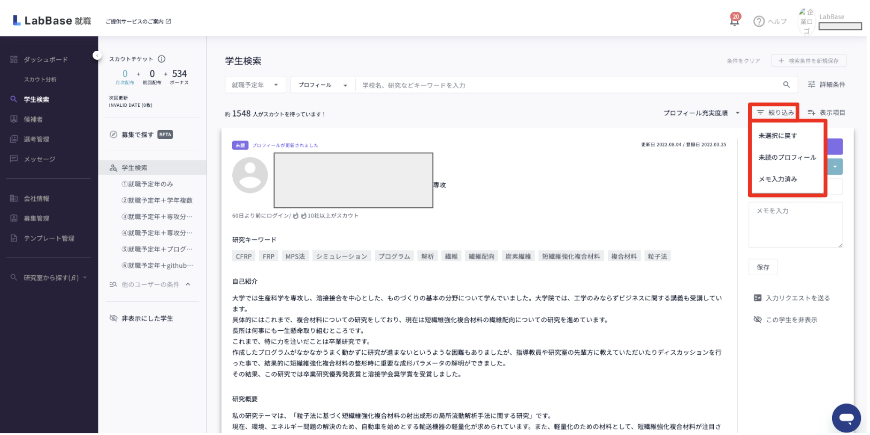Choose 未読のプロフィール from filter menu

[x=788, y=158]
